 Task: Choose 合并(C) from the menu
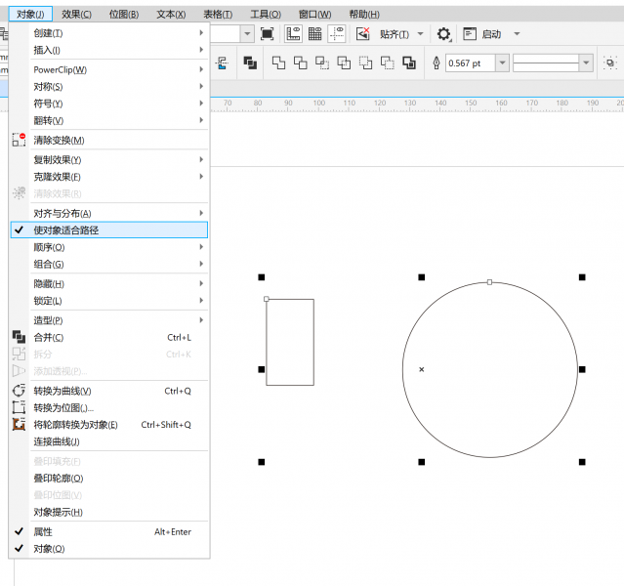[109, 338]
